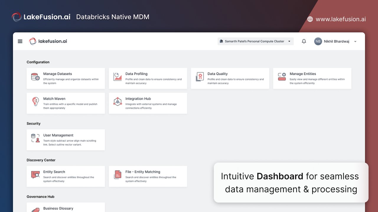
Task: Click Manage Datasets' 'Efficiently manage' description
Action: [71, 81]
